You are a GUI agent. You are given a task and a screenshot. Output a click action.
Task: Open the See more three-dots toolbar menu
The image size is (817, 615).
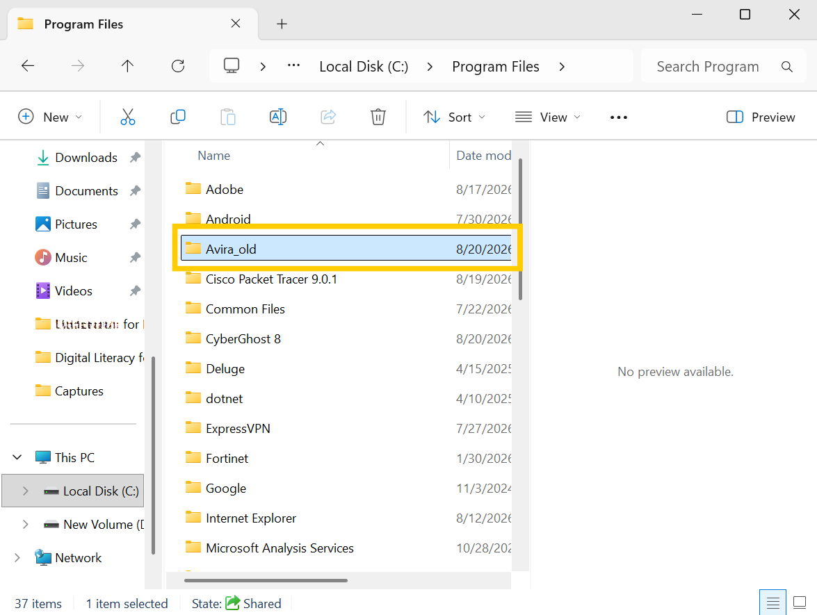pos(618,117)
